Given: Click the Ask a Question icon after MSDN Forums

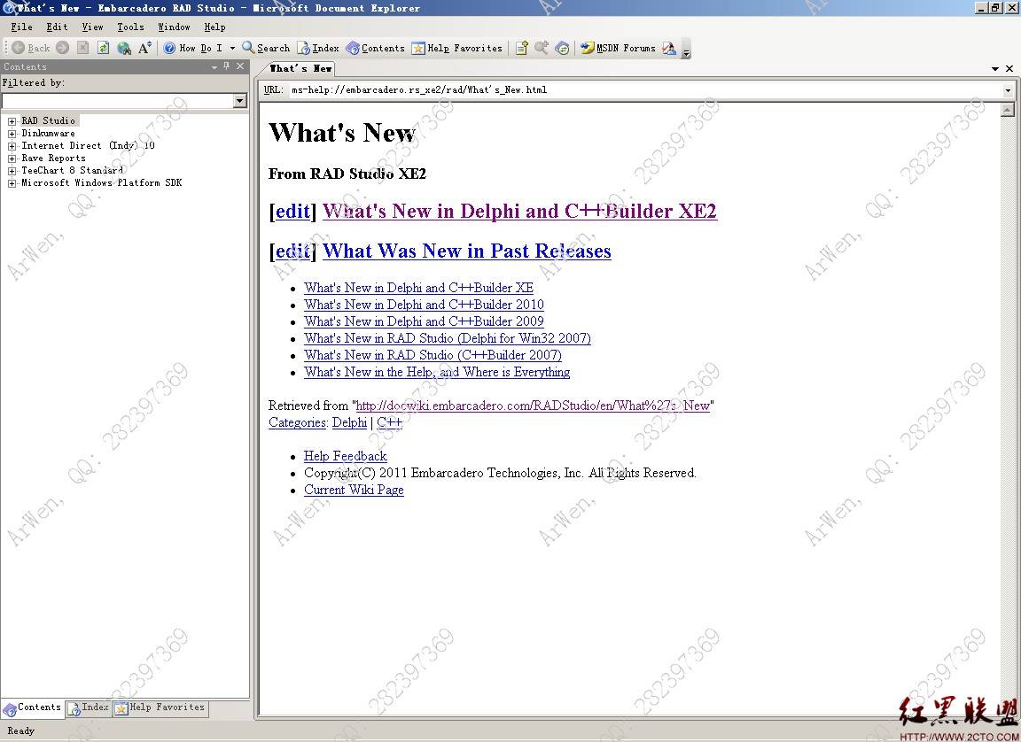Looking at the screenshot, I should tap(669, 48).
